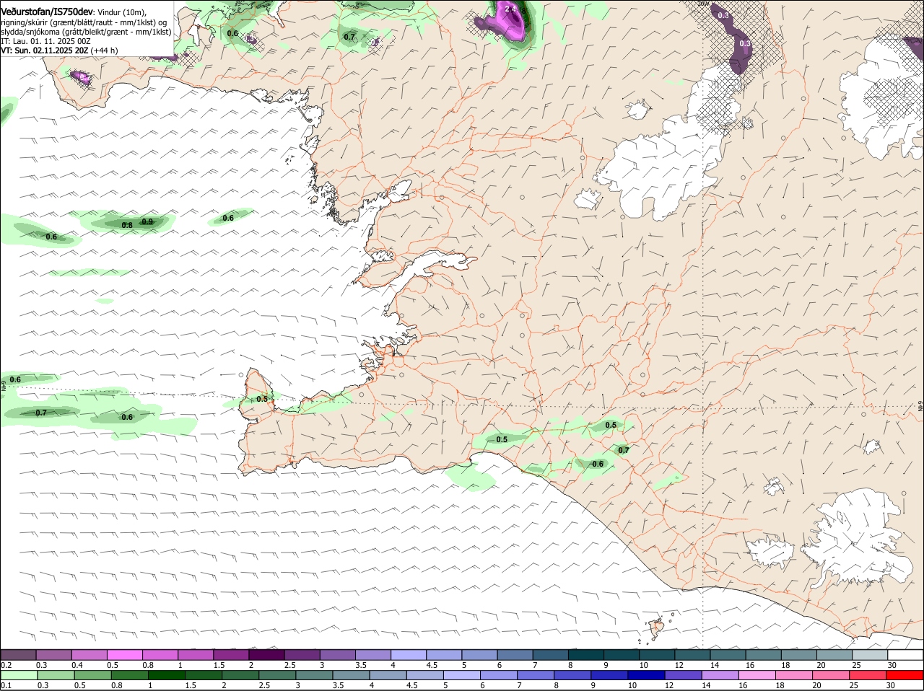
Task: Pick the pale green 0.1 swatch in the lower legend row
Action: 19,675
